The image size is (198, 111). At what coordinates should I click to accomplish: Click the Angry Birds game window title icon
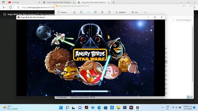[19, 17]
